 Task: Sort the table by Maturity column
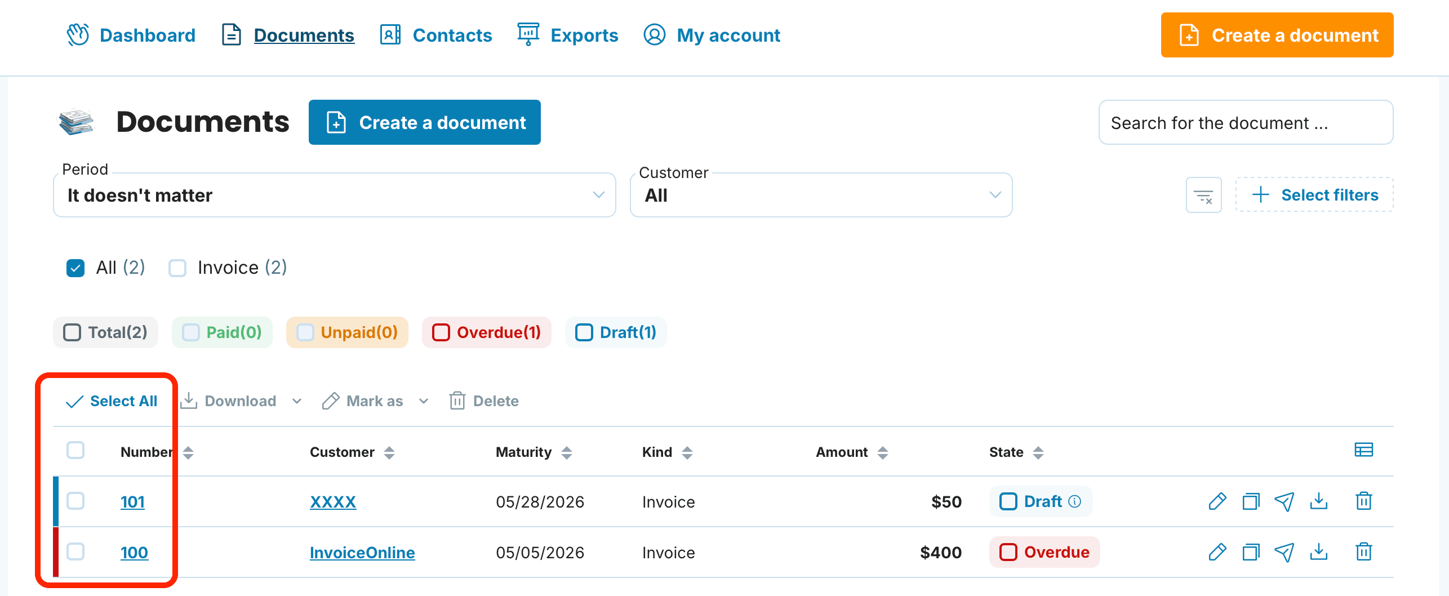(x=567, y=452)
